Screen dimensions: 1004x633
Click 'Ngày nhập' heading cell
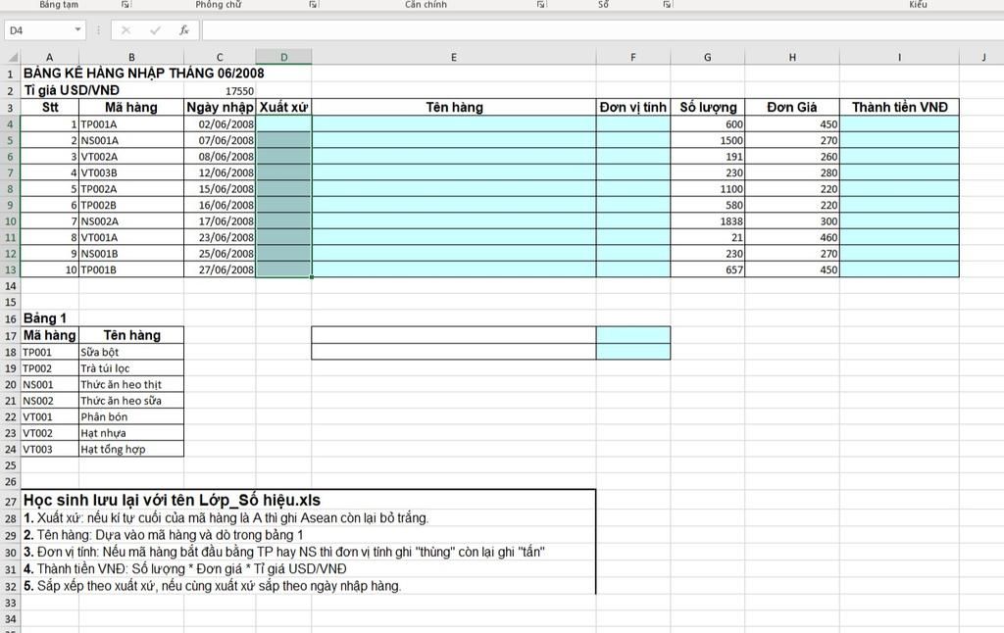point(220,108)
